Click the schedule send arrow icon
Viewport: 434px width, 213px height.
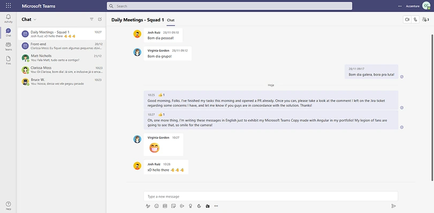tap(182, 206)
